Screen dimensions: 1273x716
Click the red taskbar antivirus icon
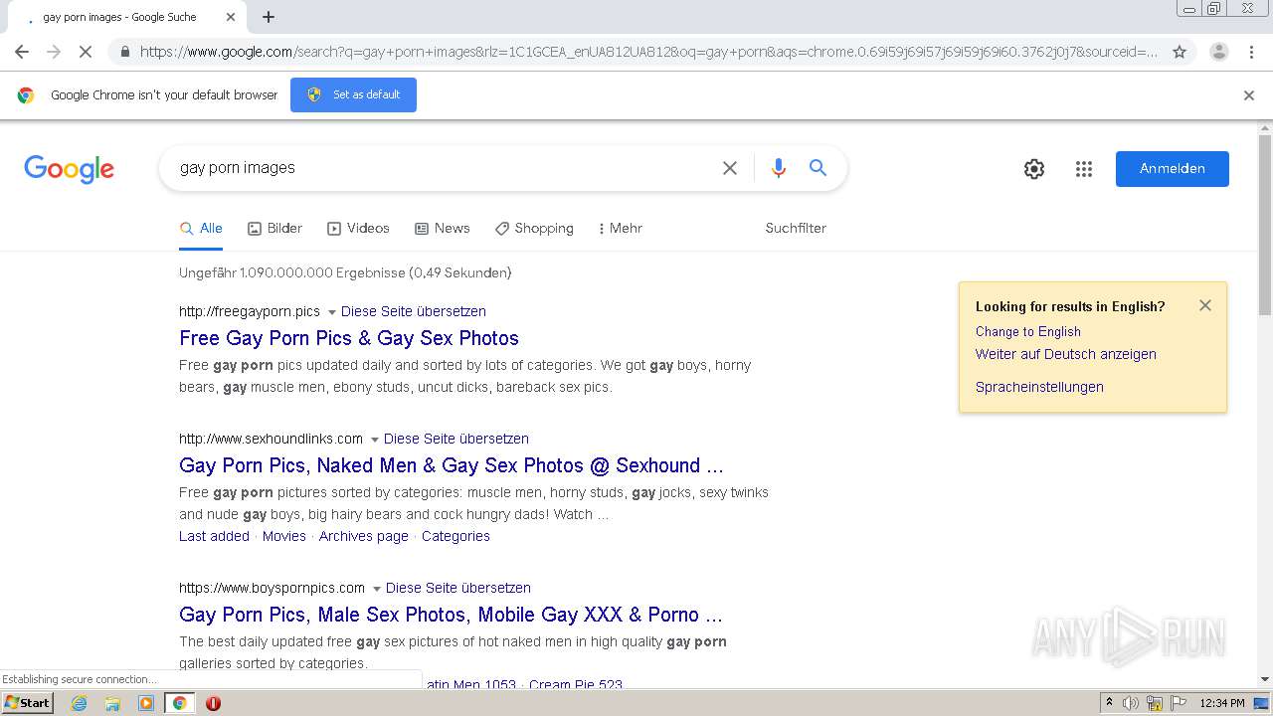click(213, 703)
